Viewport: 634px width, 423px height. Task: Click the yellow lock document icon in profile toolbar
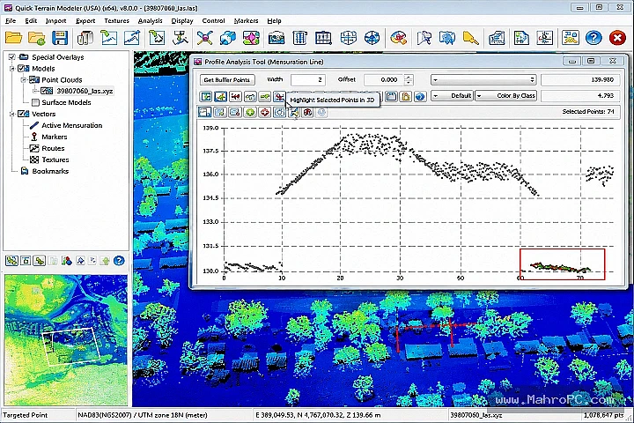[x=406, y=96]
